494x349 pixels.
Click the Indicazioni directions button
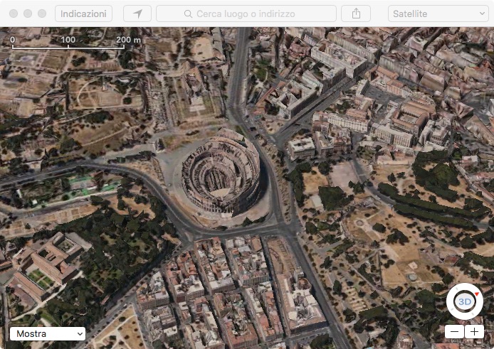tap(83, 14)
